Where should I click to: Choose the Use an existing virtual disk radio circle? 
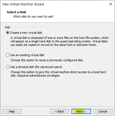pos(8,55)
